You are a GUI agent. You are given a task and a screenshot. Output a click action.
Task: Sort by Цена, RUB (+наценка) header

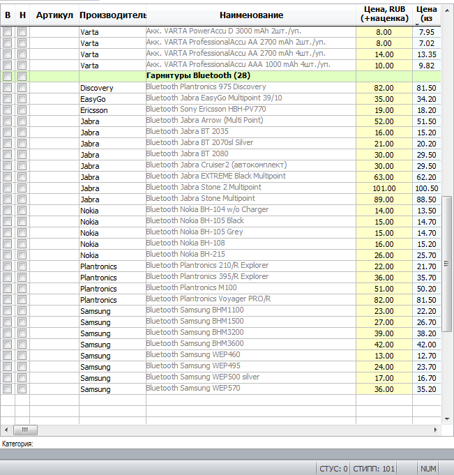point(384,14)
